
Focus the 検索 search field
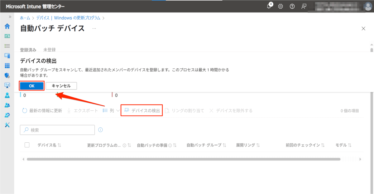pos(57,130)
